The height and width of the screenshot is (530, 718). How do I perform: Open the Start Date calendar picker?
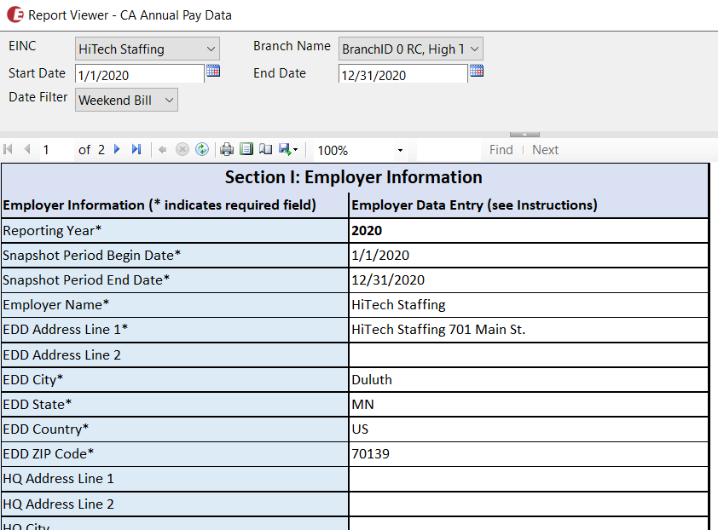point(213,72)
